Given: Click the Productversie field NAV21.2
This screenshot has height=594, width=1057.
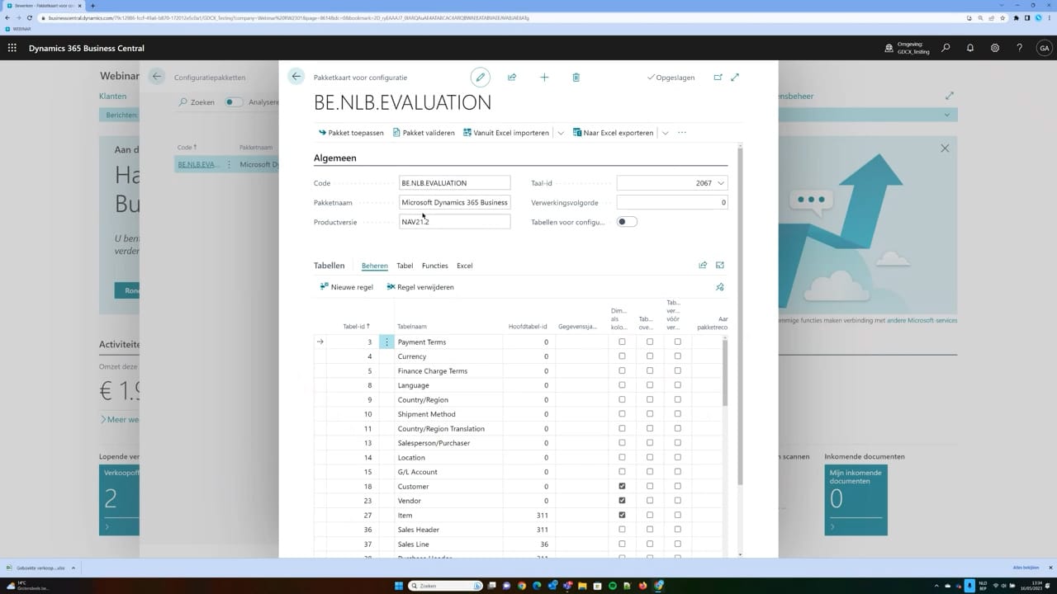Looking at the screenshot, I should coord(454,222).
